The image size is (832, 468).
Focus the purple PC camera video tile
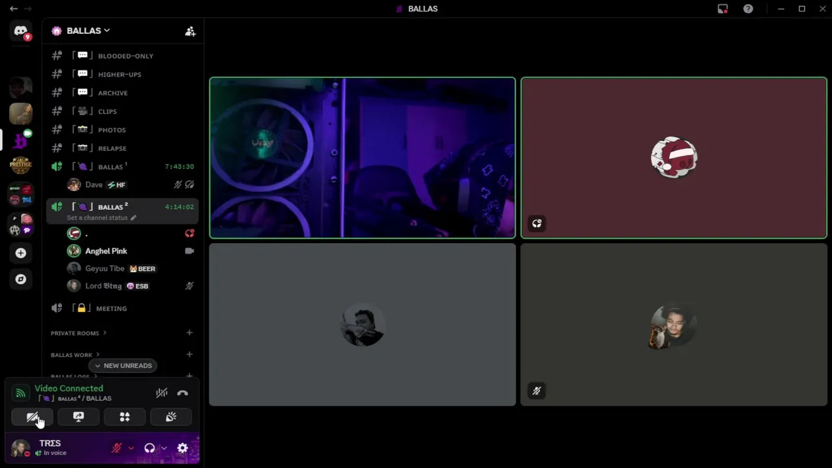coord(362,158)
